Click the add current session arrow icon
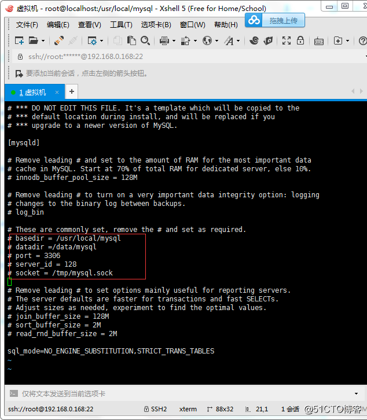 pyautogui.click(x=19, y=73)
